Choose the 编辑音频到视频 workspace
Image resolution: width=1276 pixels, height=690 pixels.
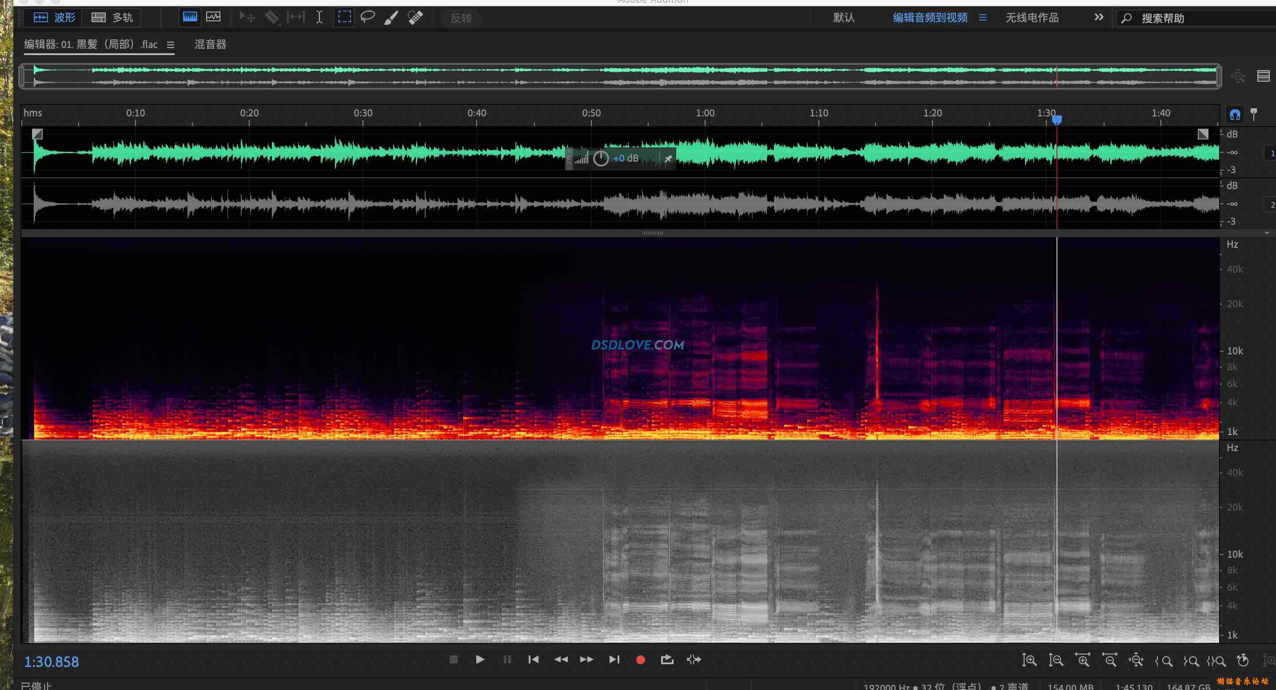[x=930, y=18]
